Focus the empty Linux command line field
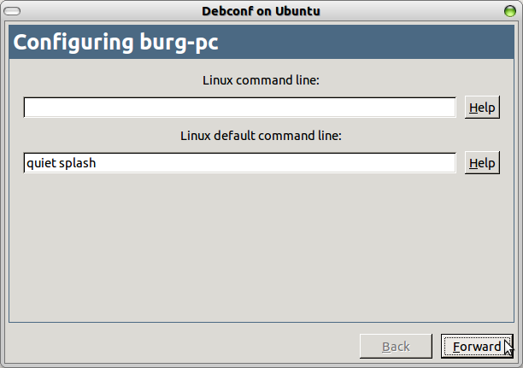 pos(239,108)
